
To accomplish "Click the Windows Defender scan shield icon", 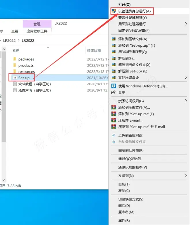I will coord(114,86).
